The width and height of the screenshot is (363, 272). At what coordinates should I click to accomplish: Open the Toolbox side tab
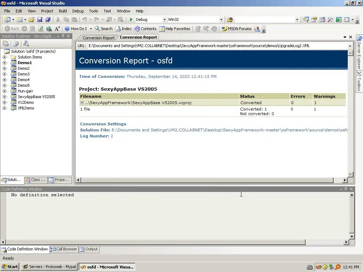pos(359,82)
